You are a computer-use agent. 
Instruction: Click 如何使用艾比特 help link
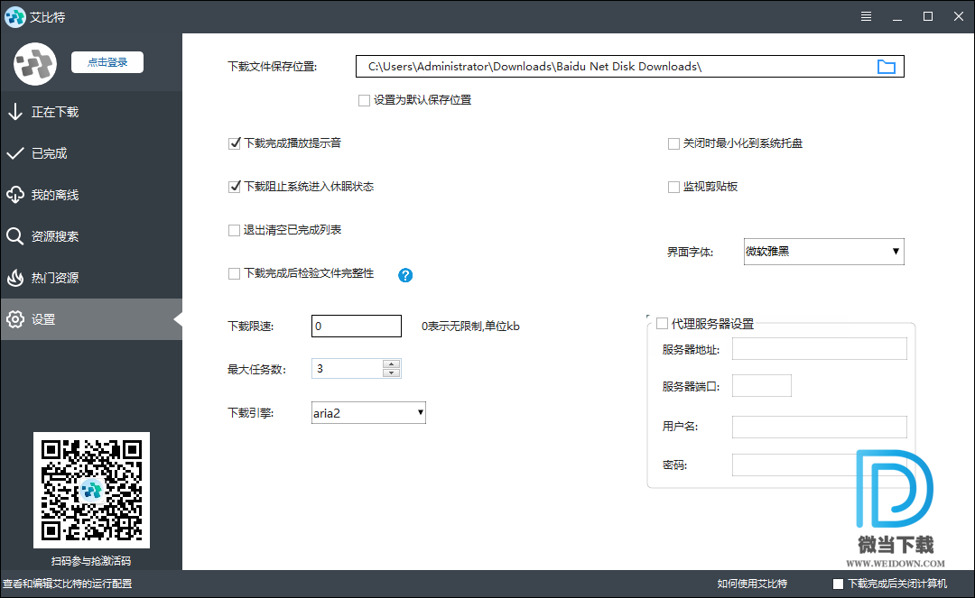752,584
